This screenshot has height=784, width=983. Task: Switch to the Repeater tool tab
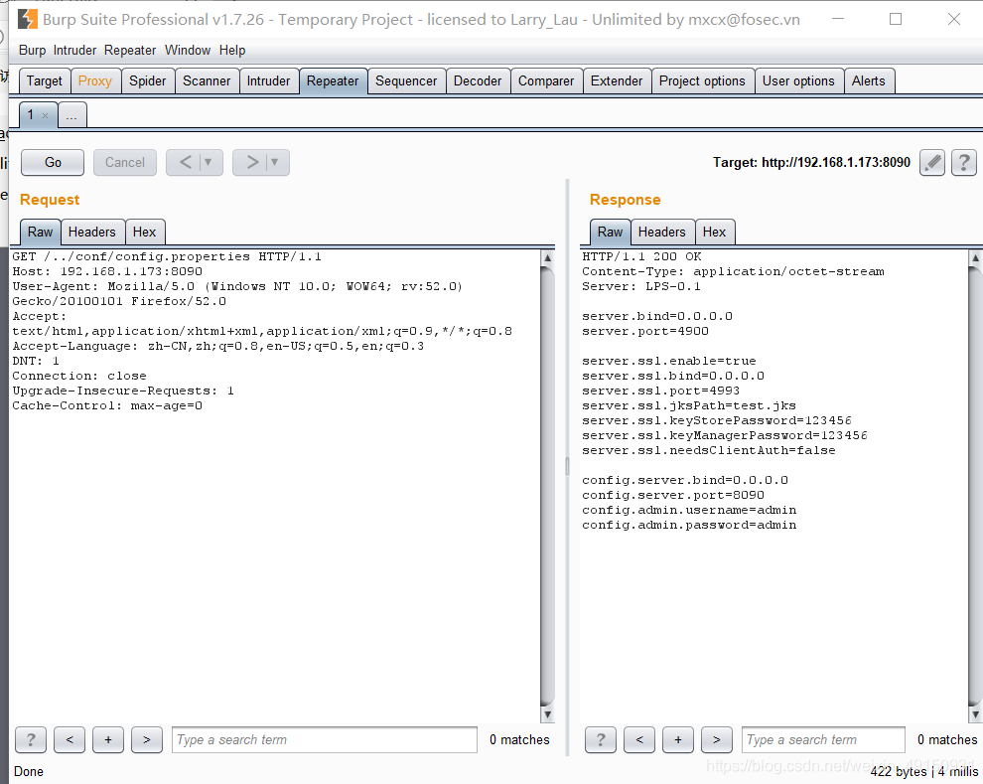click(x=333, y=80)
